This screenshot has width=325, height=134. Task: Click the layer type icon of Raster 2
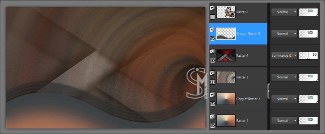click(x=212, y=8)
